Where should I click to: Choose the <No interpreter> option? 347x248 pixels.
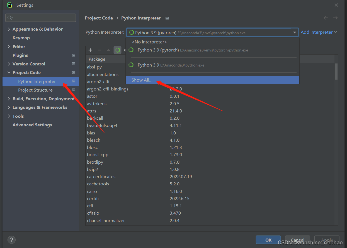[149, 42]
